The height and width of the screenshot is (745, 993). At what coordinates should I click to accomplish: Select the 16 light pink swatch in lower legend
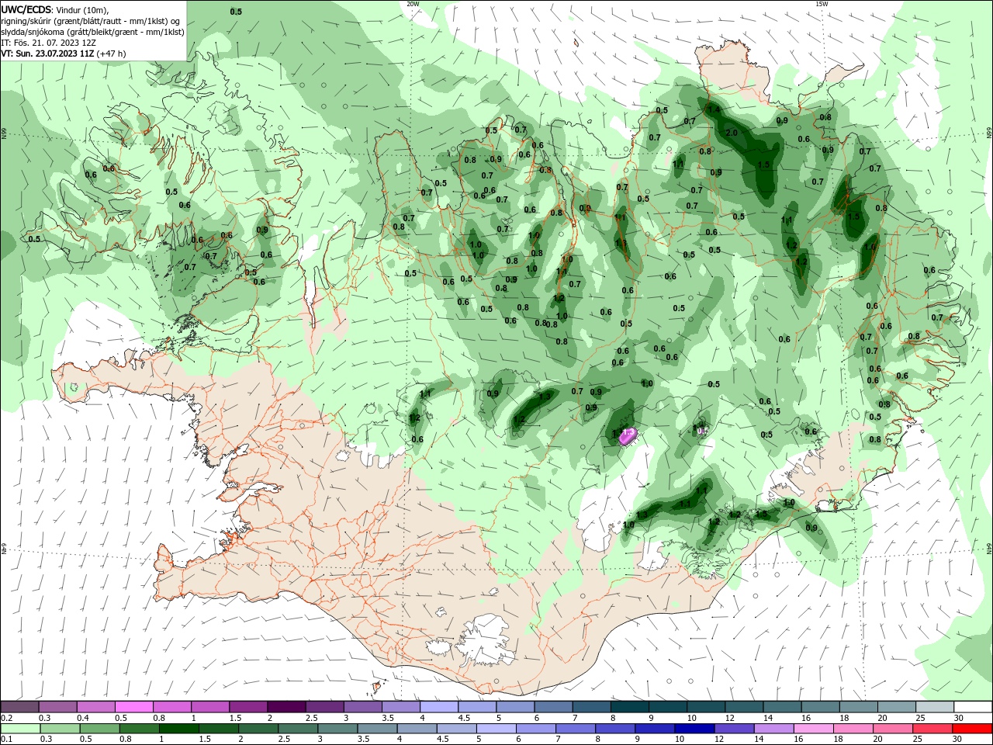click(x=813, y=729)
